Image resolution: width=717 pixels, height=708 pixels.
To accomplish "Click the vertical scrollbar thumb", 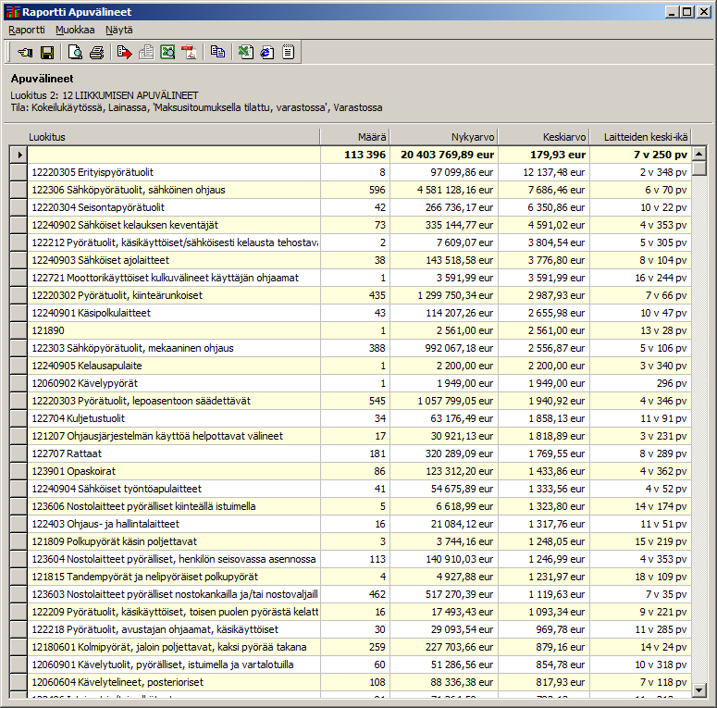I will pyautogui.click(x=699, y=168).
